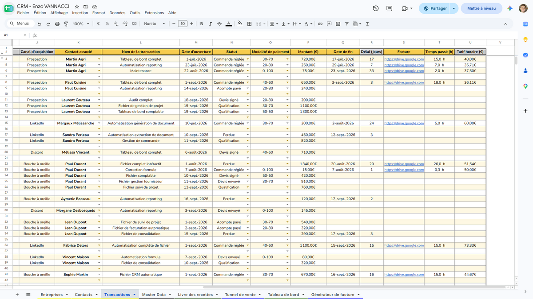The width and height of the screenshot is (533, 299).
Task: Click Mettre à niveau button
Action: tap(481, 8)
